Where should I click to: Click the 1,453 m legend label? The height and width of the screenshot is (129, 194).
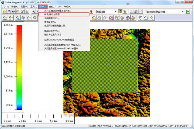coord(8,25)
